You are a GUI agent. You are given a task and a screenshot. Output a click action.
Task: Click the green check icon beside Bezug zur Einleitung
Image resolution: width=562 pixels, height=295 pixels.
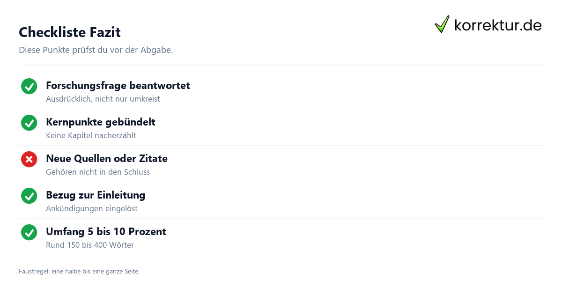pyautogui.click(x=29, y=196)
